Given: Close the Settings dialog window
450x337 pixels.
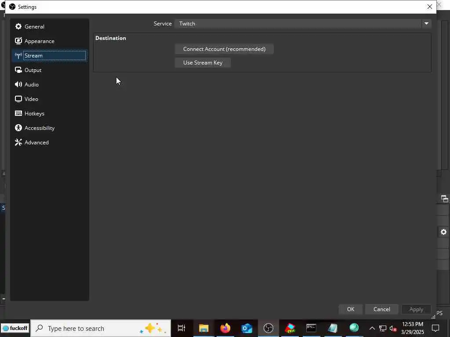Looking at the screenshot, I should 429,7.
